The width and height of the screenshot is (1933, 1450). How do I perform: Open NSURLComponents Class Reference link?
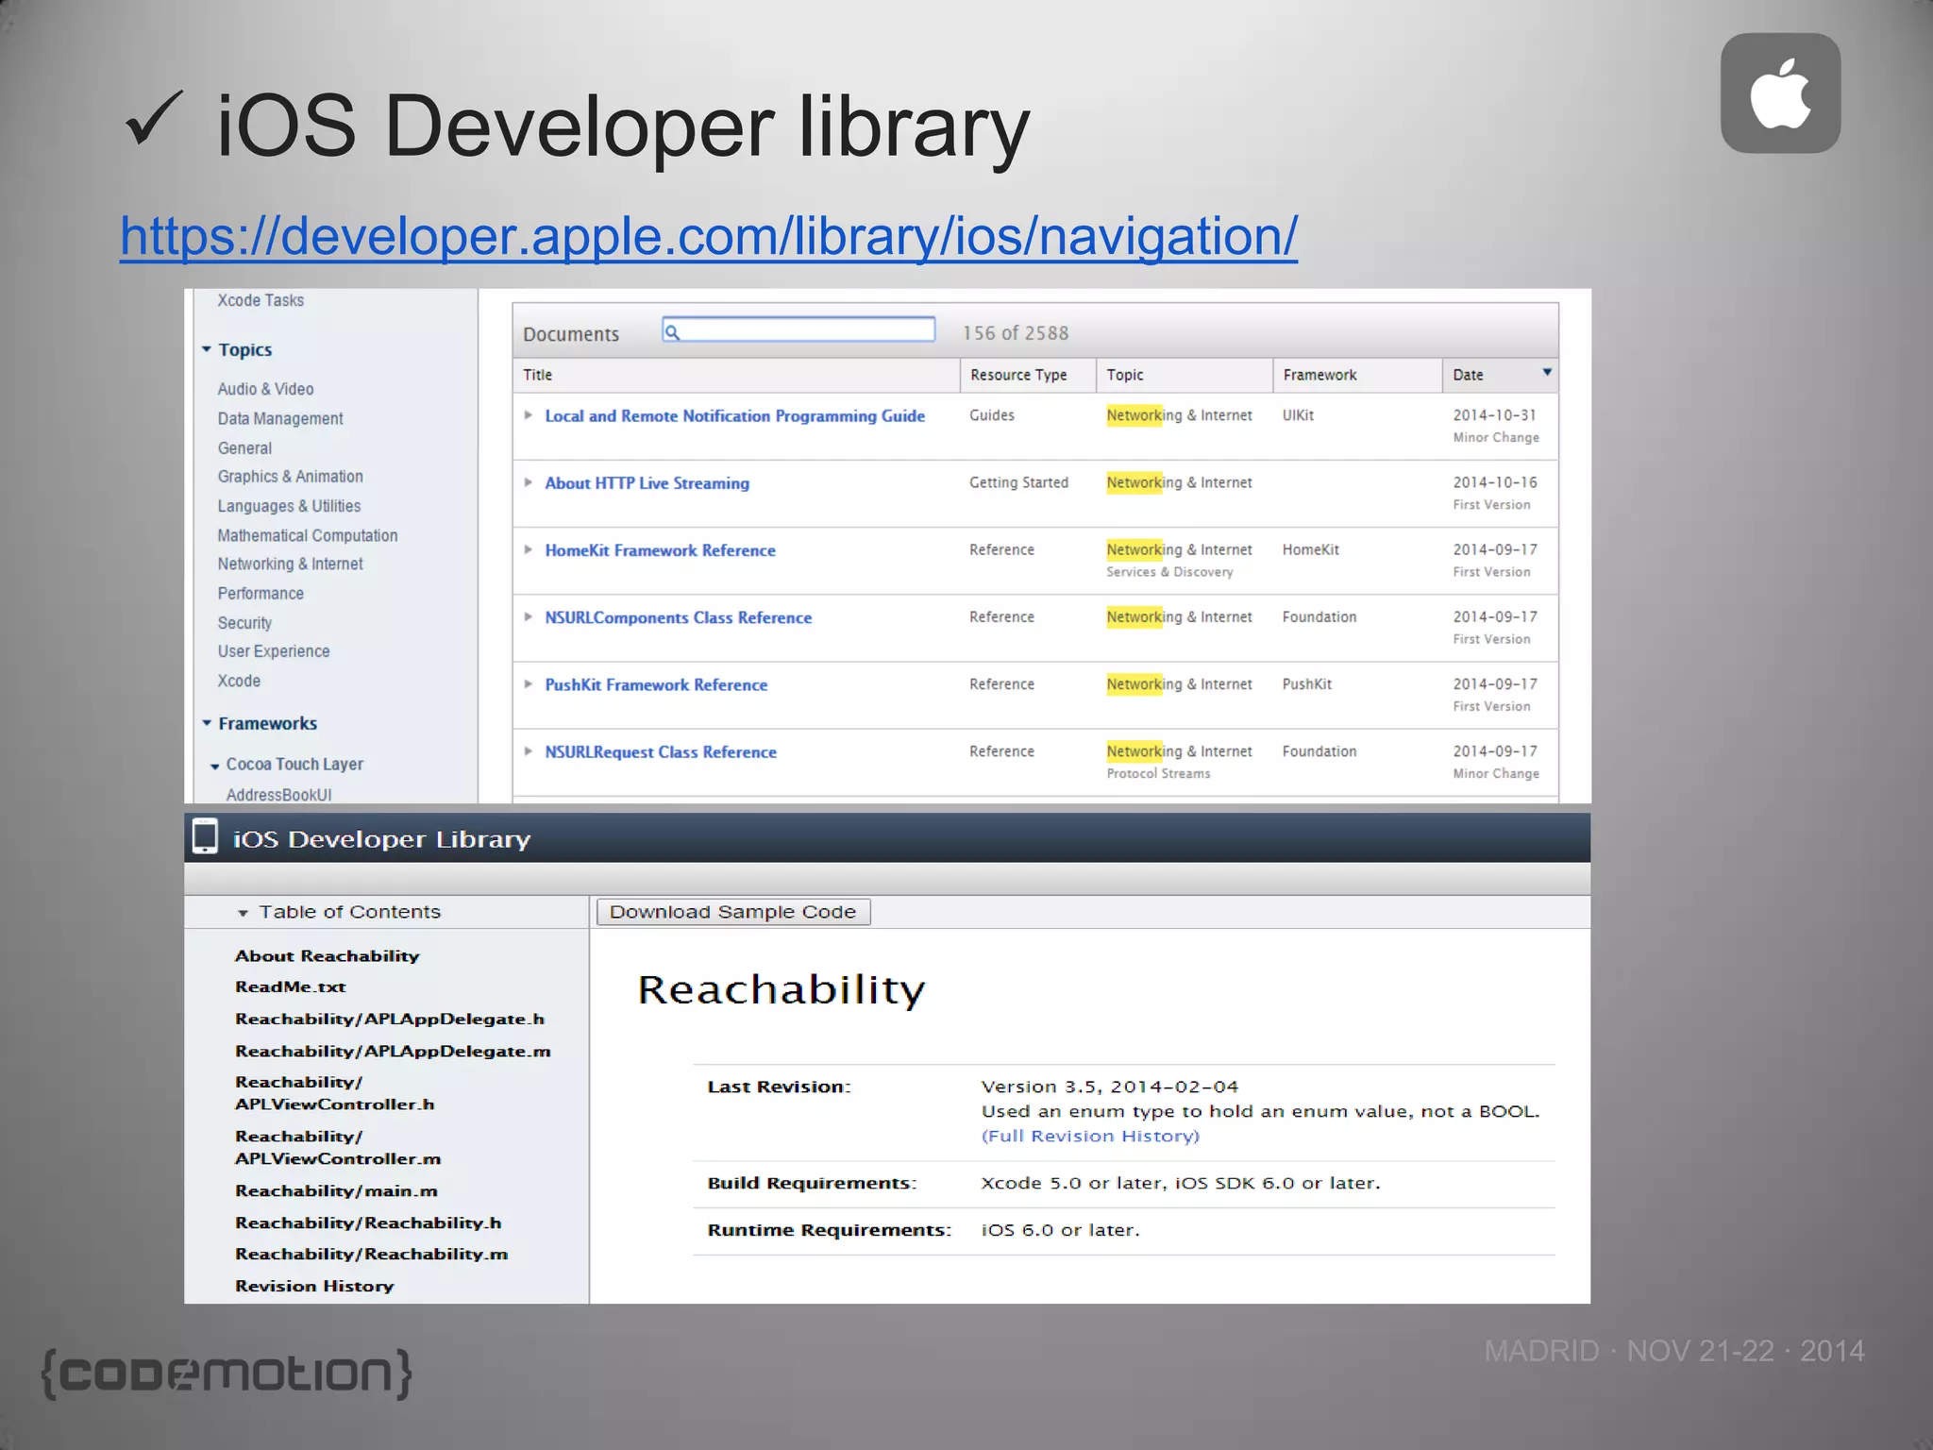click(x=678, y=617)
